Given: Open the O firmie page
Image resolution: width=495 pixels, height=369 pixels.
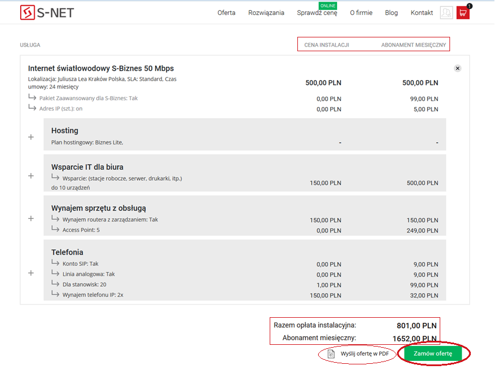Looking at the screenshot, I should click(x=361, y=13).
